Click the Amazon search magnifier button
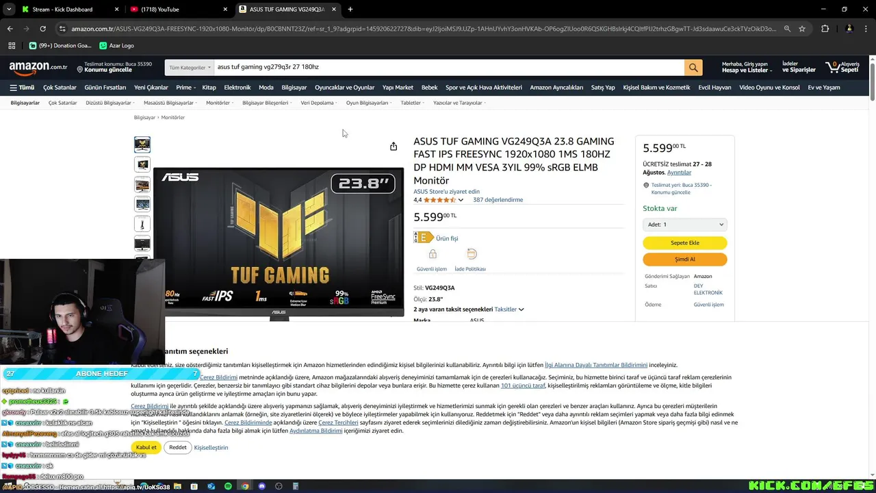Image resolution: width=876 pixels, height=493 pixels. (x=693, y=68)
